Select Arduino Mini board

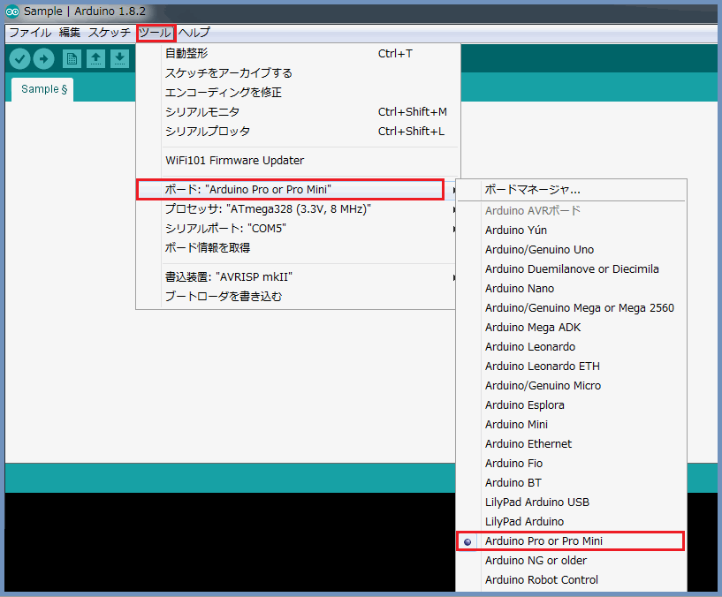click(571, 425)
